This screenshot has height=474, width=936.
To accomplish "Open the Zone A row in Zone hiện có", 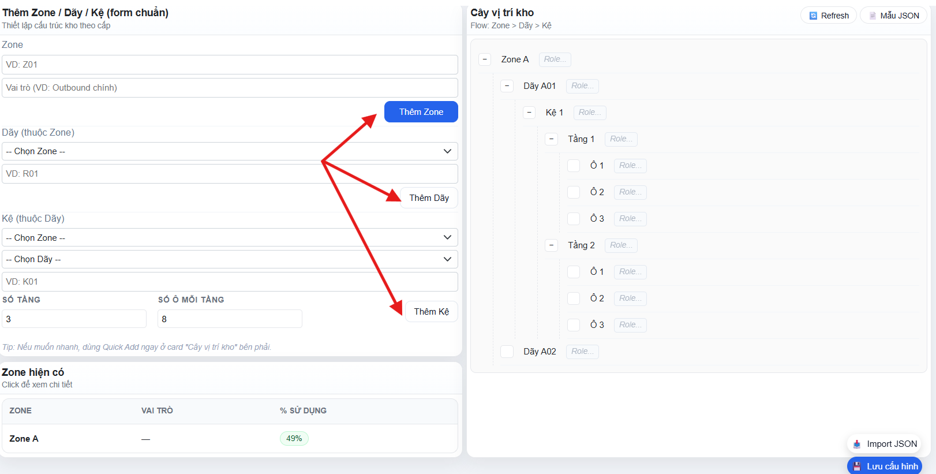I will [x=230, y=439].
